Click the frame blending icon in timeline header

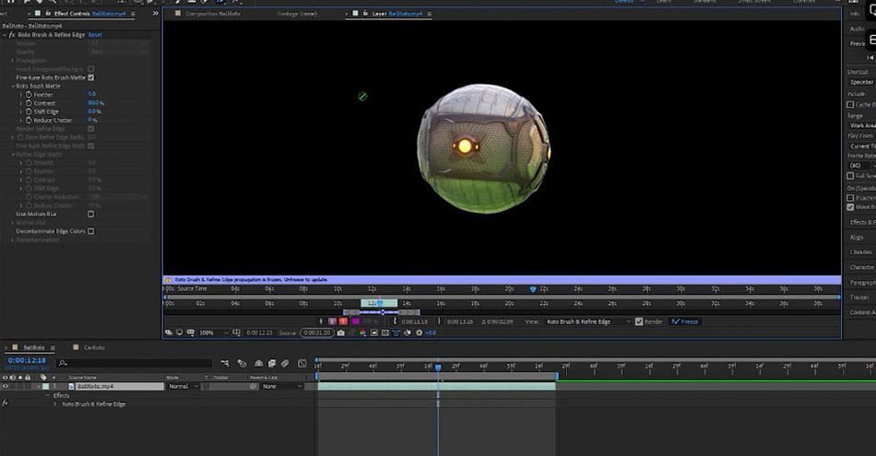tap(272, 363)
